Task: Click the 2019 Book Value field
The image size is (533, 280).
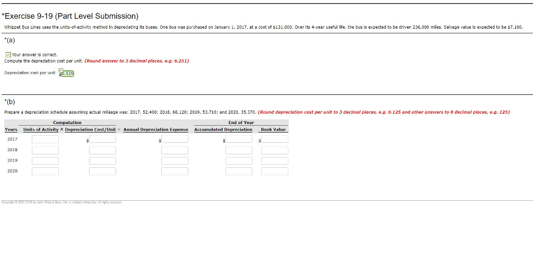Action: pos(275,161)
